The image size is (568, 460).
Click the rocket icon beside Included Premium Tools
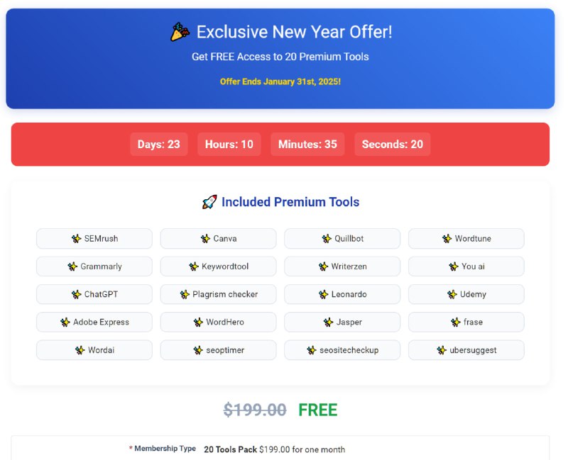(209, 202)
